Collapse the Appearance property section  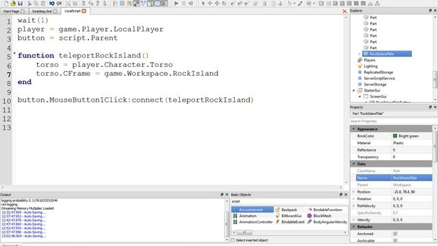click(x=354, y=129)
